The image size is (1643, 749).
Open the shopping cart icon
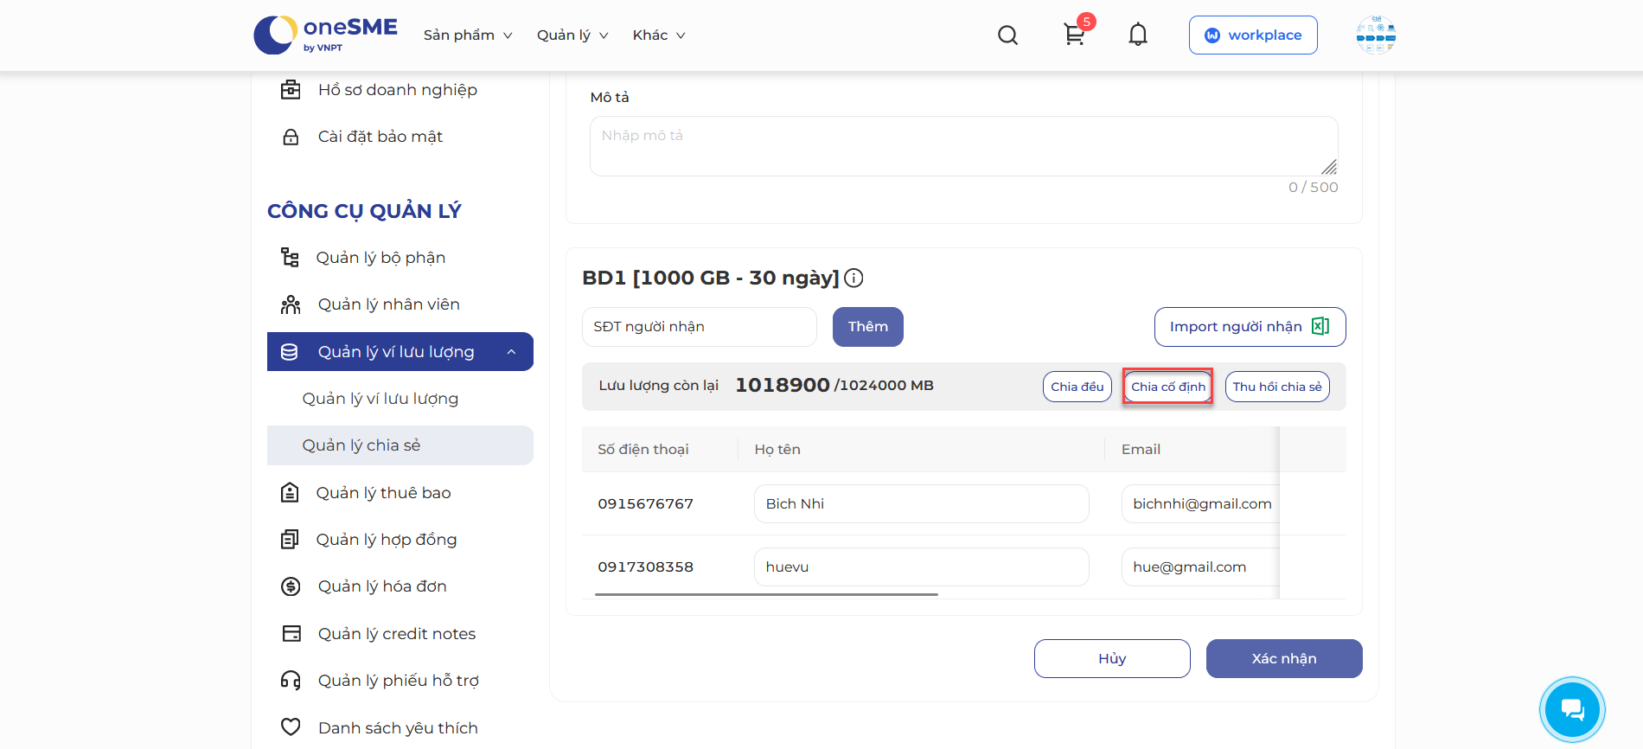pyautogui.click(x=1074, y=35)
